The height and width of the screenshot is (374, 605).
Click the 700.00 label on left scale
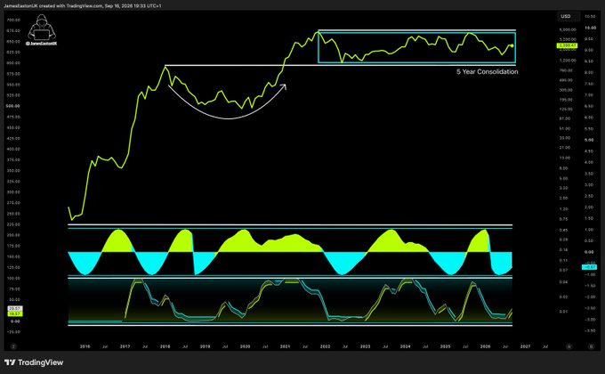click(x=13, y=20)
